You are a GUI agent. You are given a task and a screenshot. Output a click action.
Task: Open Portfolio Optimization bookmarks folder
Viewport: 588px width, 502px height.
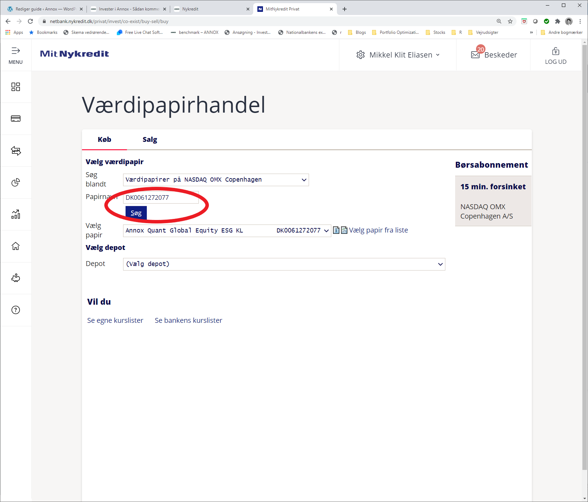395,32
